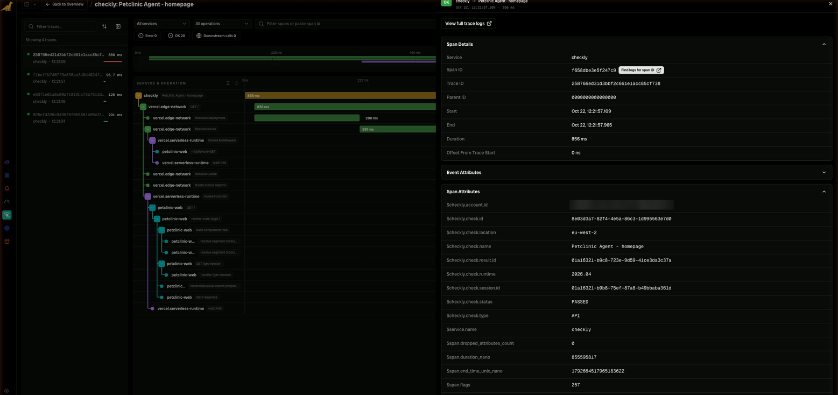Open the red database icon in the sidebar
The image size is (838, 395).
coord(7,241)
